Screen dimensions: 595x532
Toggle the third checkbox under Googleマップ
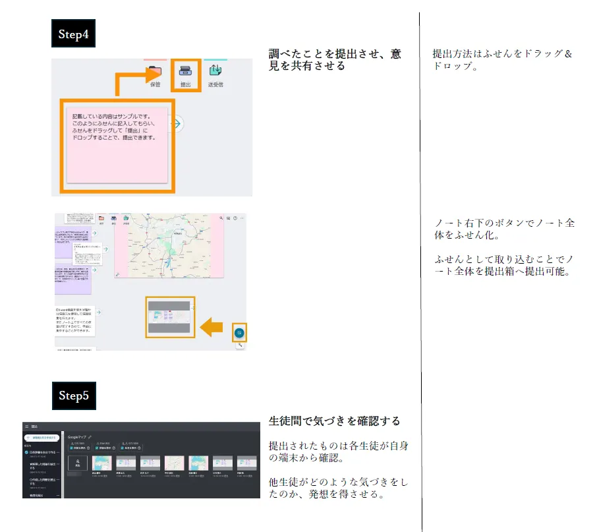pyautogui.click(x=122, y=448)
